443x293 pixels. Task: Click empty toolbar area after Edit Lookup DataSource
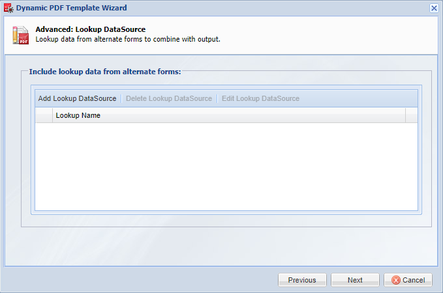[359, 98]
